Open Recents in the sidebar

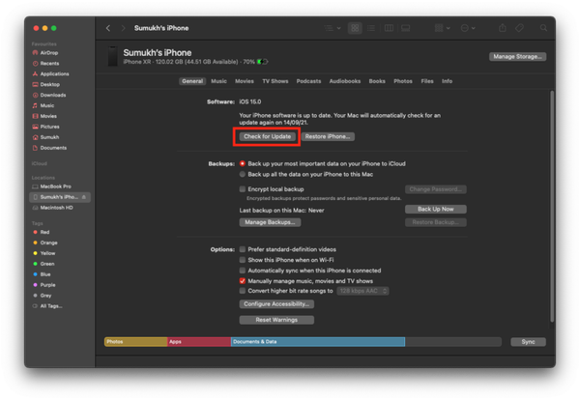tap(45, 63)
